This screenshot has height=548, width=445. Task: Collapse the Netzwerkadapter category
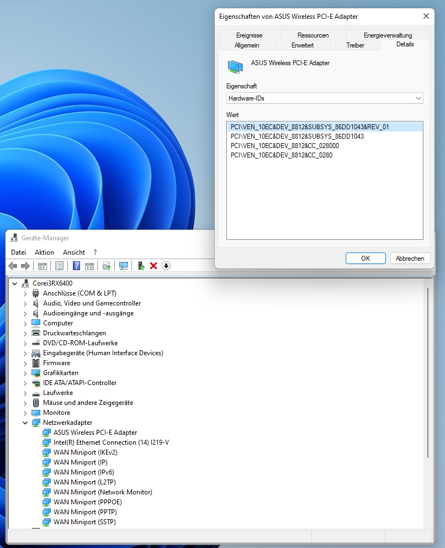pos(25,422)
